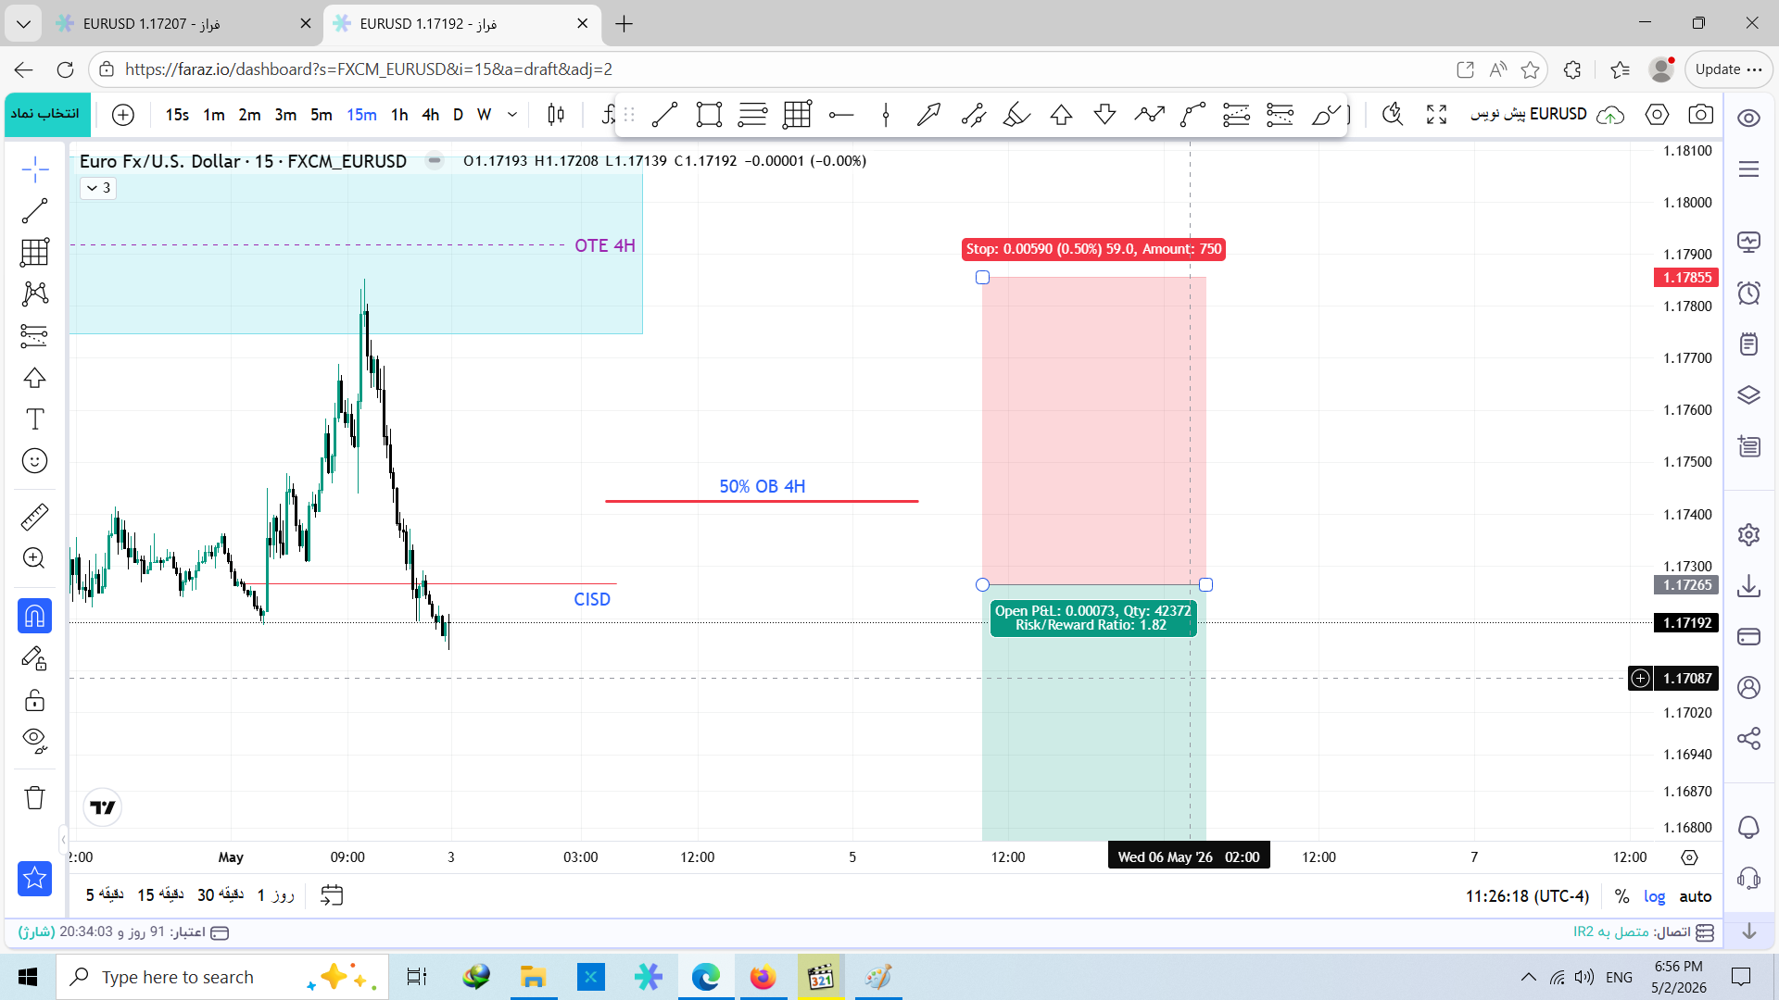Click the 1.17855 stop price label
This screenshot has height=1000, width=1779.
click(x=1686, y=278)
